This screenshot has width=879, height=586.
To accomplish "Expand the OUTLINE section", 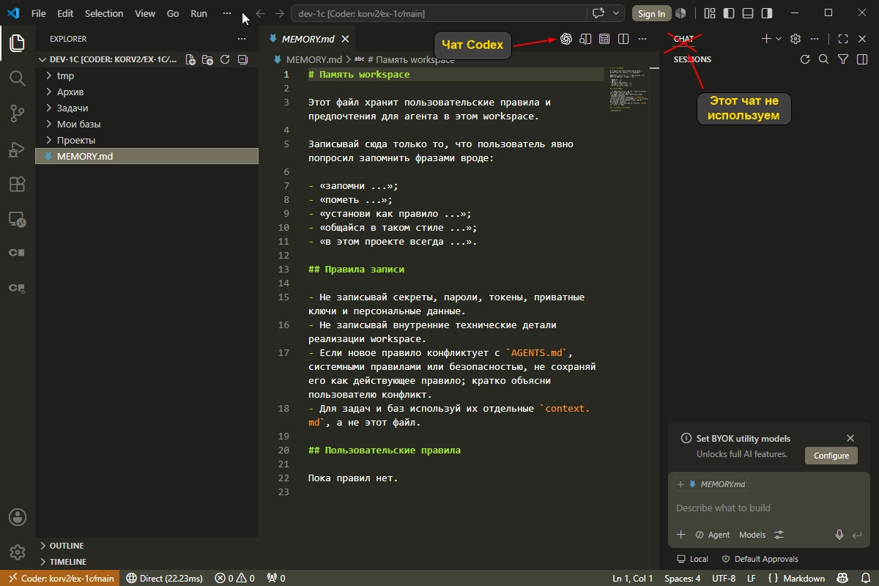I will (146, 546).
